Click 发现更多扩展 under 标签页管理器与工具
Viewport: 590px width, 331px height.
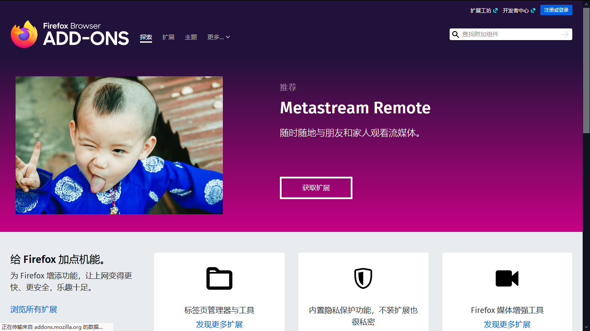(219, 324)
